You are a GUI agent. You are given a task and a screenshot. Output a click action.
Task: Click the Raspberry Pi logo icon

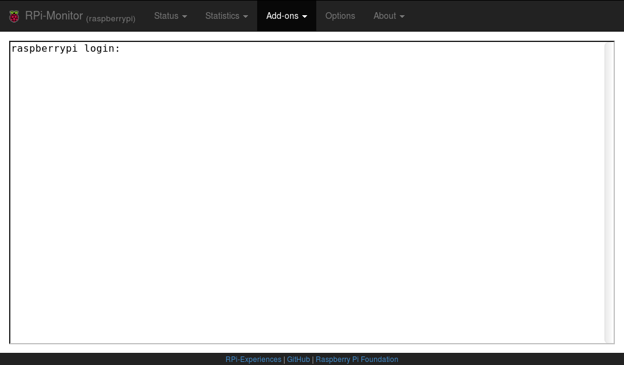(13, 16)
